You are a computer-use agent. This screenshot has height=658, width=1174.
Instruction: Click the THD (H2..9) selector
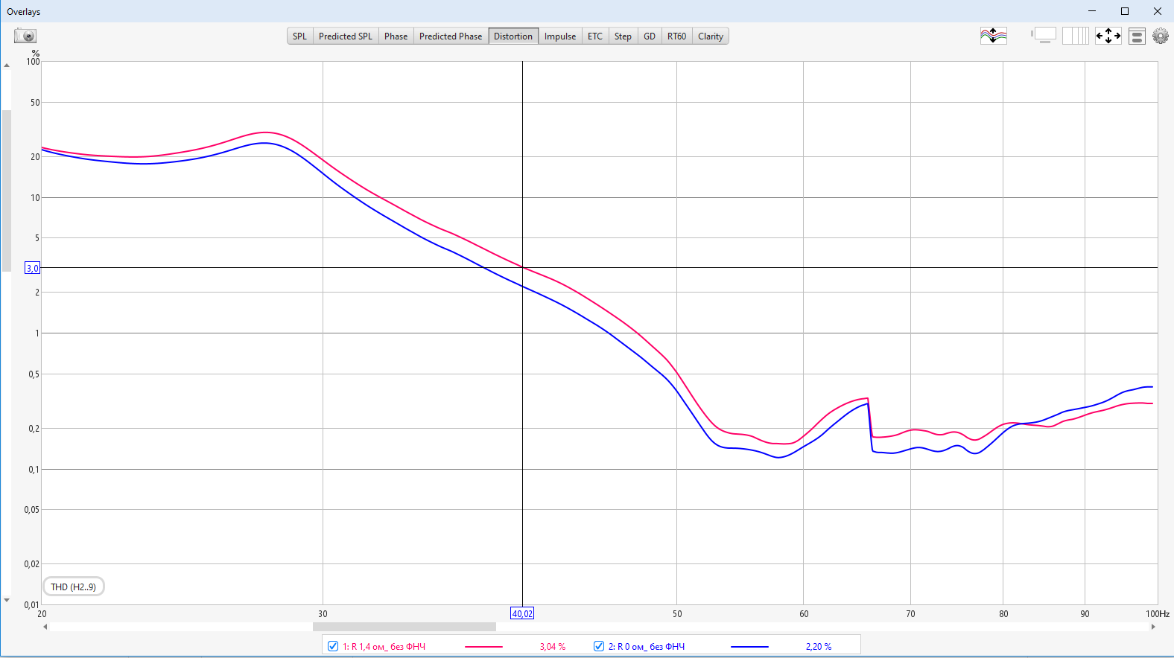tap(73, 587)
